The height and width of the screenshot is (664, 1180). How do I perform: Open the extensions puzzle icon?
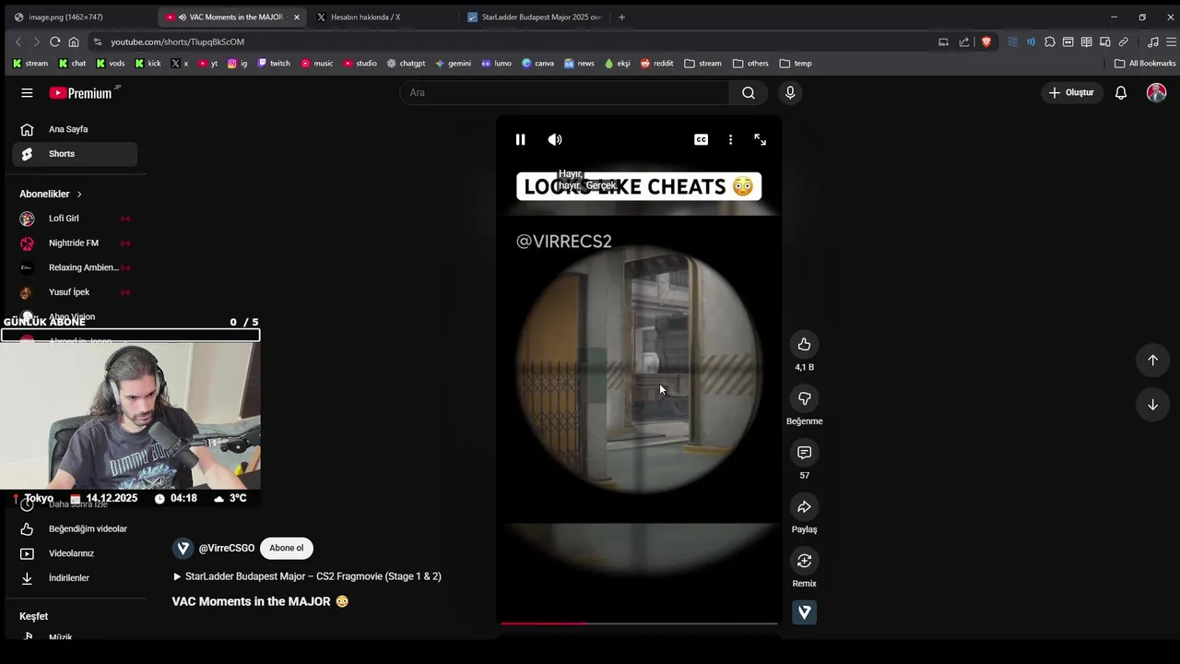1049,41
